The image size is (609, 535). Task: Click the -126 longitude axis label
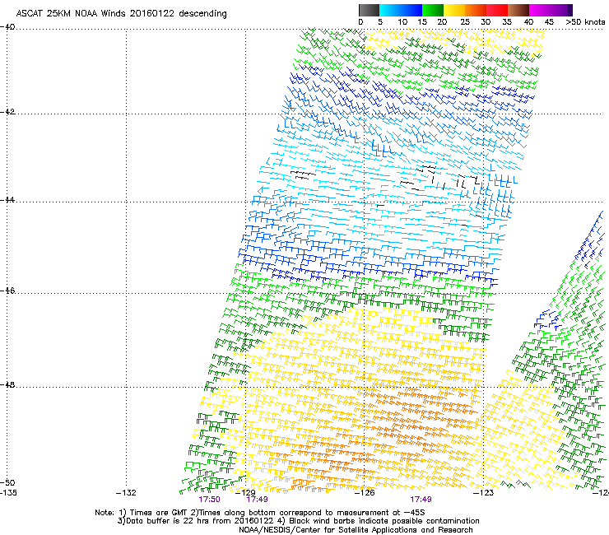click(365, 493)
